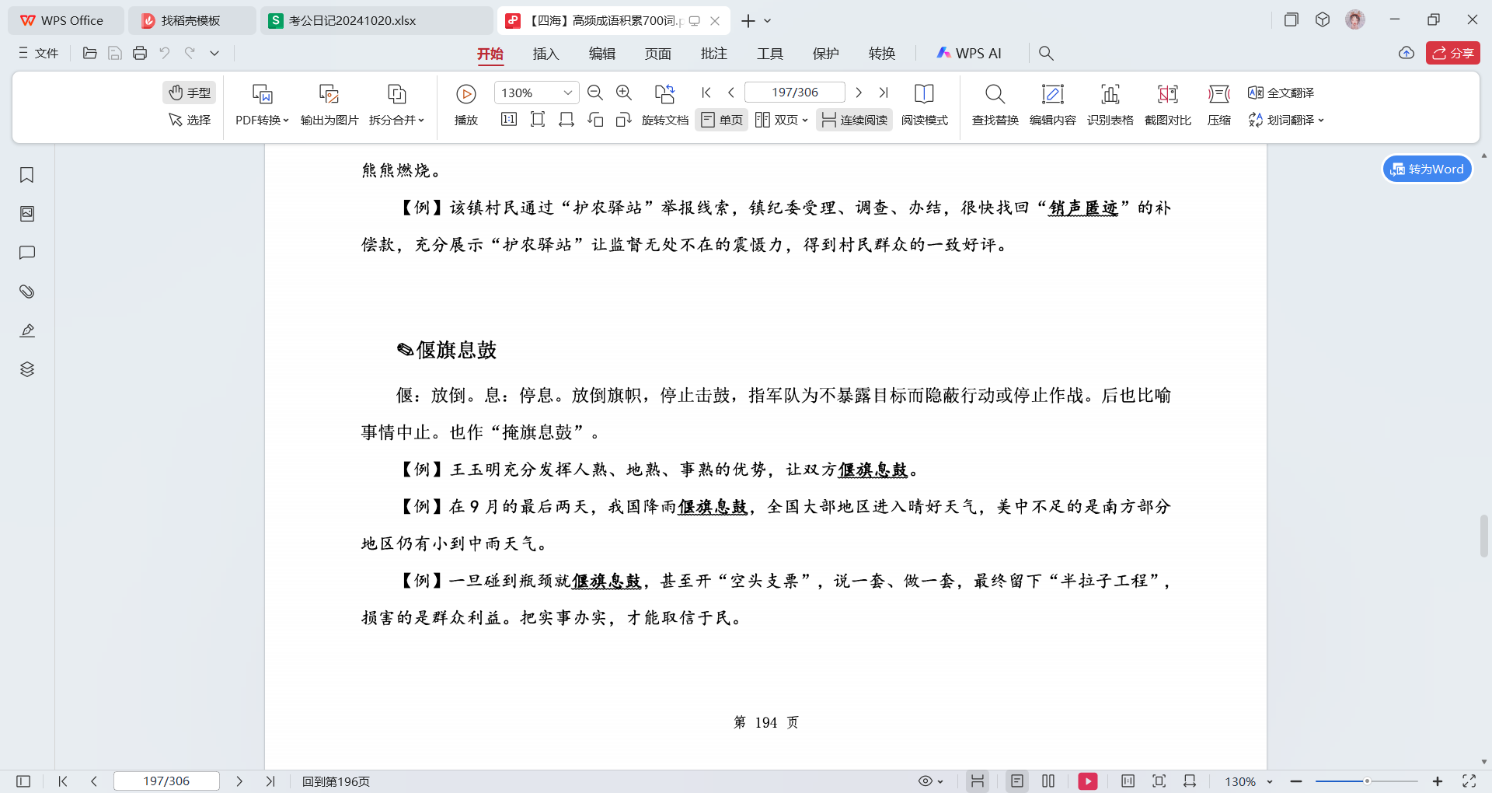
Task: Click the 旋转文档 rotate icon
Action: coord(664,94)
